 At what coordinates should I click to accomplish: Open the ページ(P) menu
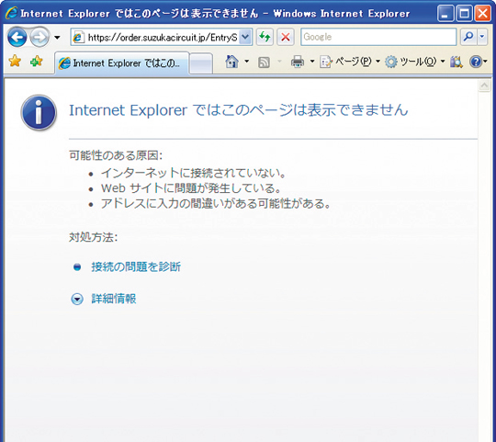pyautogui.click(x=350, y=62)
